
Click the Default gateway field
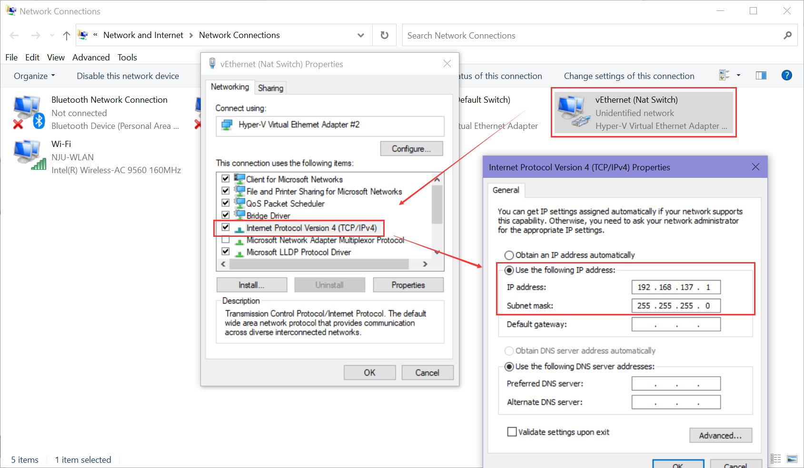point(676,324)
